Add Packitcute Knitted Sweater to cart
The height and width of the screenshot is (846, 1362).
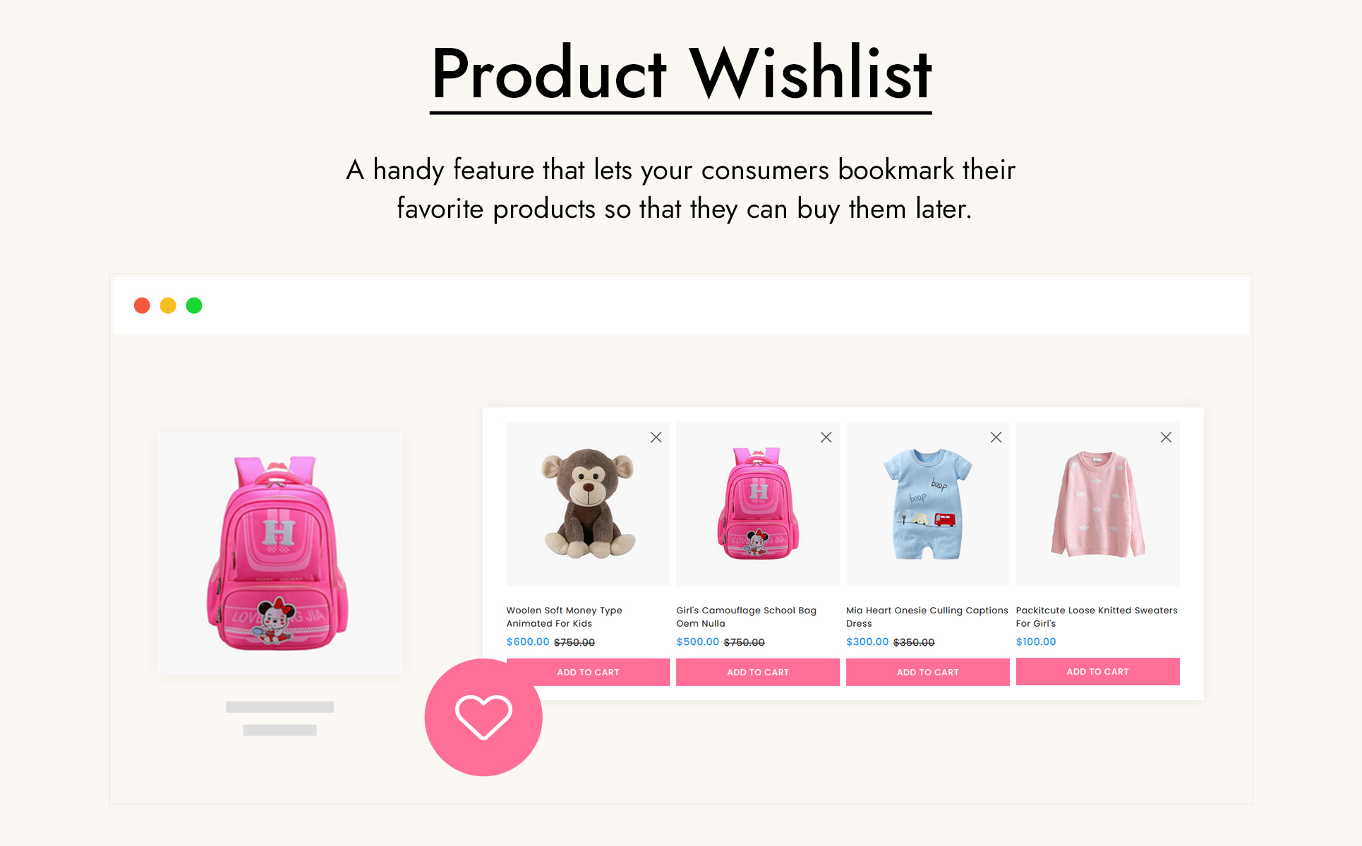pyautogui.click(x=1098, y=671)
